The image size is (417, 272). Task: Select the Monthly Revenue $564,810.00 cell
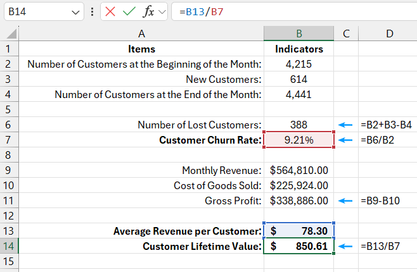coord(299,170)
